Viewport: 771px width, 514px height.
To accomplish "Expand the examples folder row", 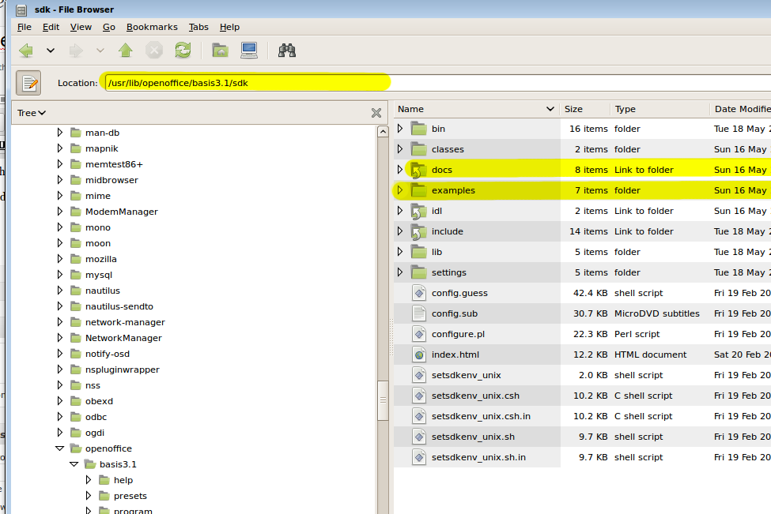I will click(x=400, y=190).
